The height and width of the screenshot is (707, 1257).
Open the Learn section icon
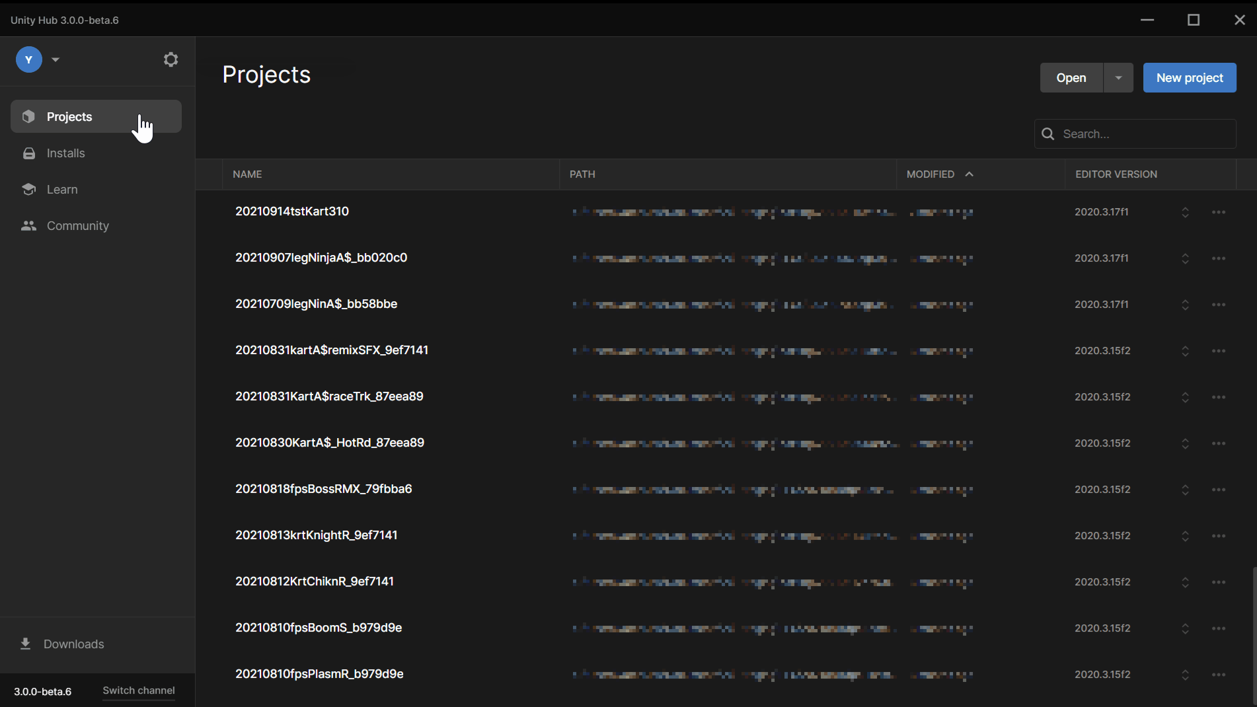click(x=28, y=190)
